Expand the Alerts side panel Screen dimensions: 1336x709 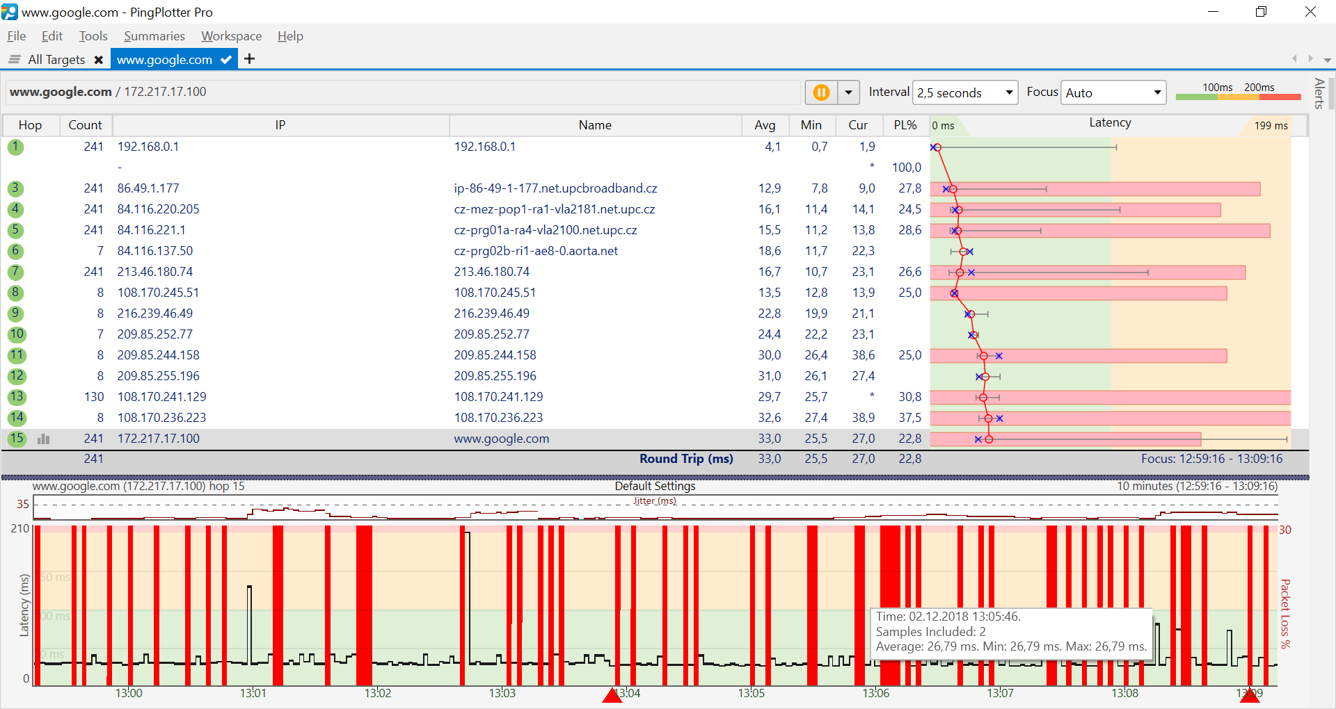pyautogui.click(x=1319, y=93)
